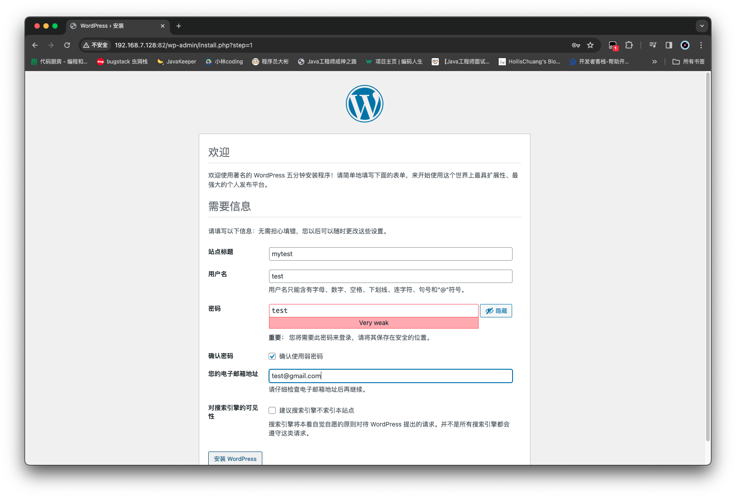
Task: Open the tab search dropdown arrow
Action: tap(702, 26)
